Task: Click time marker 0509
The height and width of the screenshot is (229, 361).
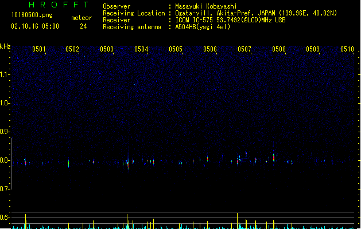Action: (313, 49)
